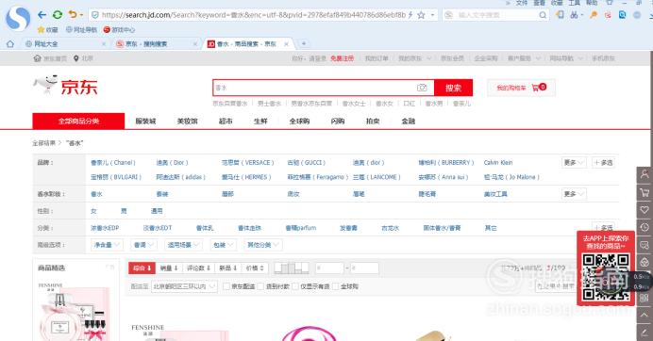This screenshot has width=653, height=341.
Task: Check the 货到付款 checkbox
Action: coord(260,286)
